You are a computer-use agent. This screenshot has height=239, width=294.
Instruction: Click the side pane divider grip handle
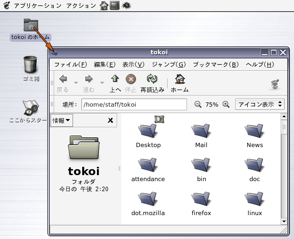point(119,169)
